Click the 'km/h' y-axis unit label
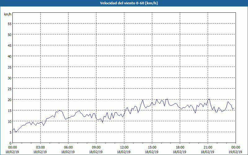This screenshot has height=155, width=248. (x=7, y=14)
